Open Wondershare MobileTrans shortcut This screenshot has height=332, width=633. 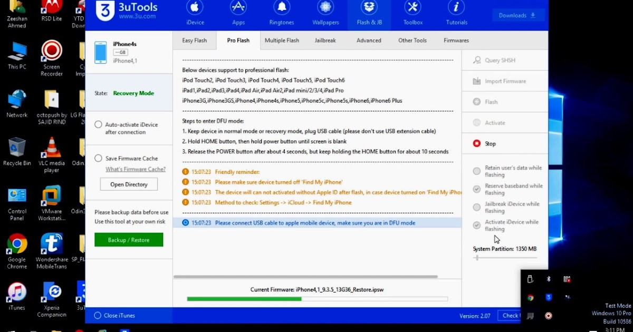click(52, 251)
